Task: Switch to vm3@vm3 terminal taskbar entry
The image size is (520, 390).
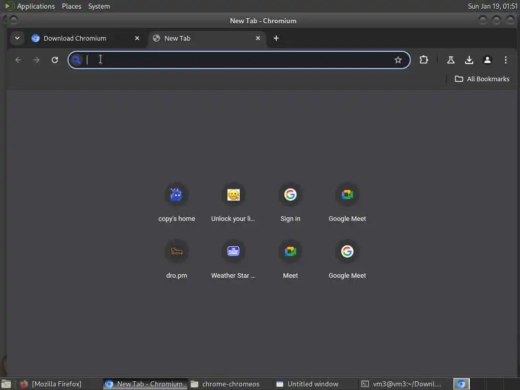Action: 402,384
